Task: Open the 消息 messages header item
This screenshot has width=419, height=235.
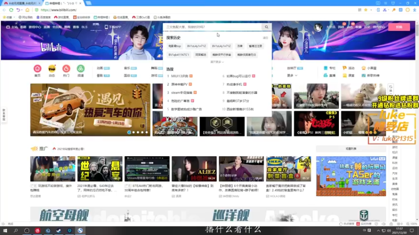Action: coord(341,27)
